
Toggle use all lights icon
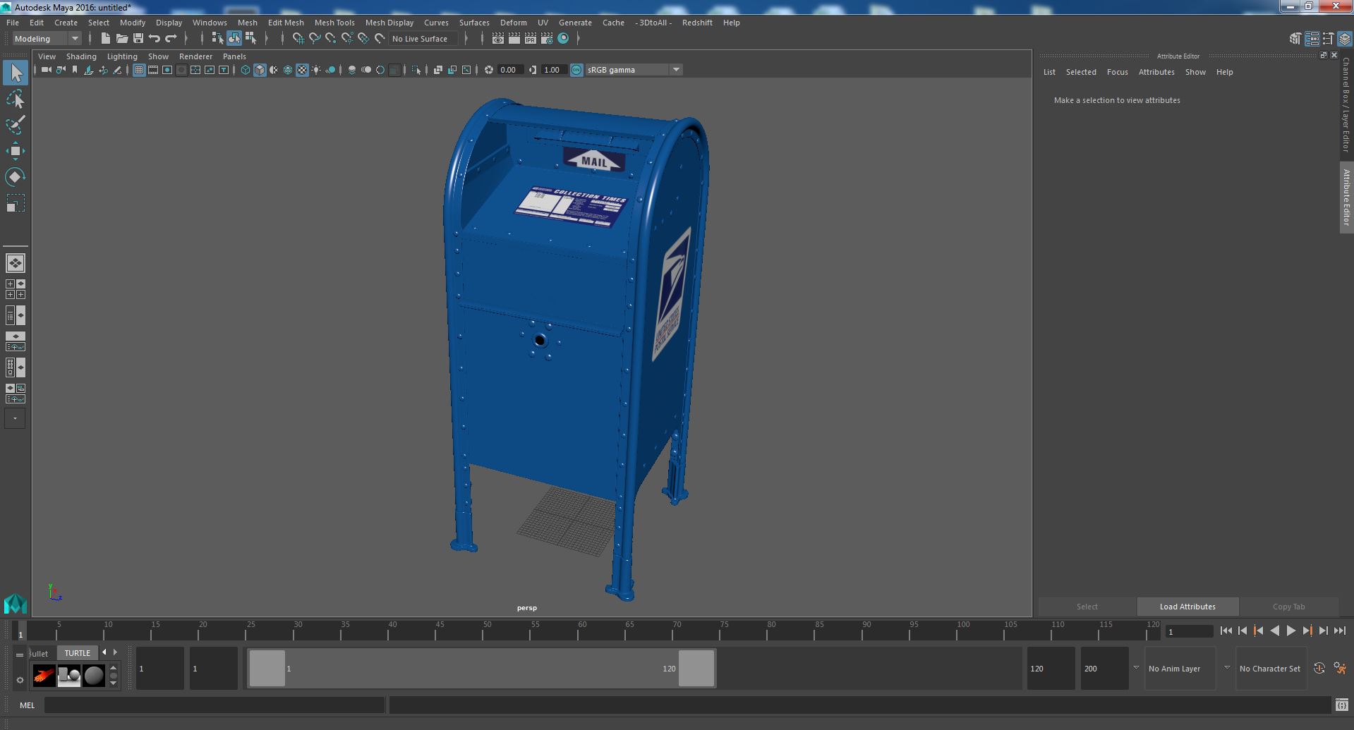pos(316,70)
